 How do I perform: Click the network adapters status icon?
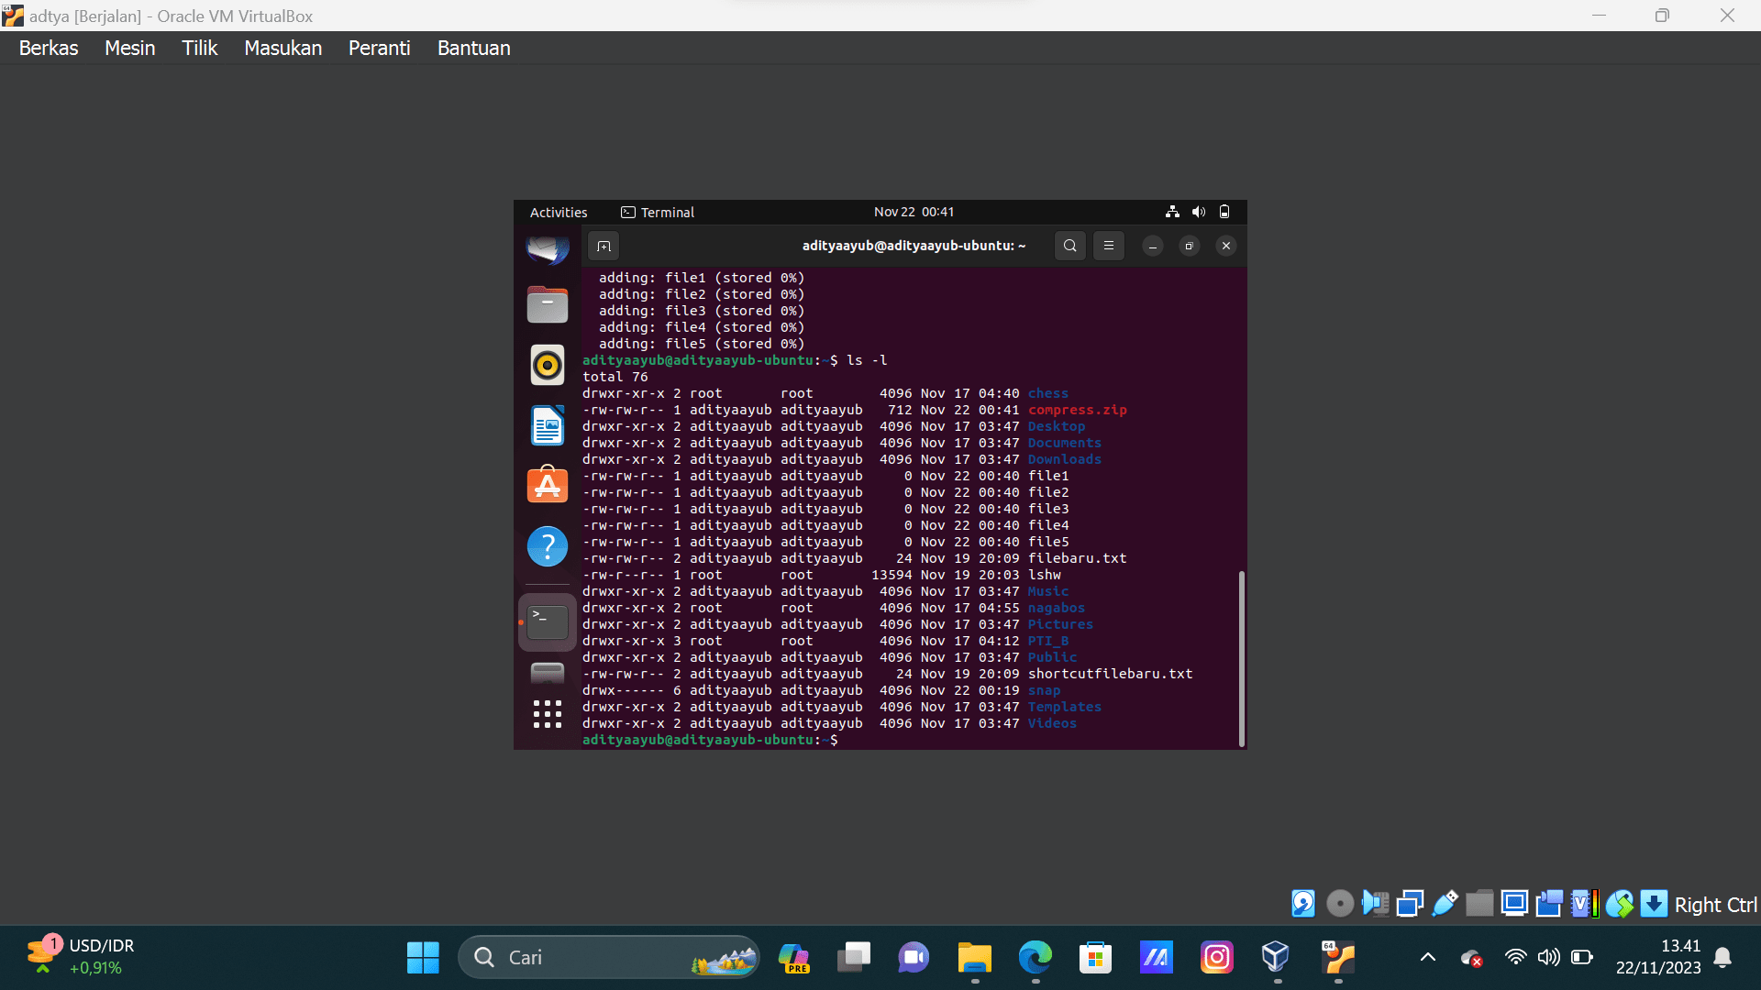tap(1410, 904)
